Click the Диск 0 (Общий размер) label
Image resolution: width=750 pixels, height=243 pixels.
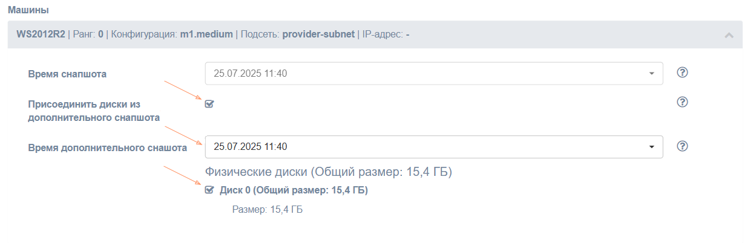tap(294, 190)
